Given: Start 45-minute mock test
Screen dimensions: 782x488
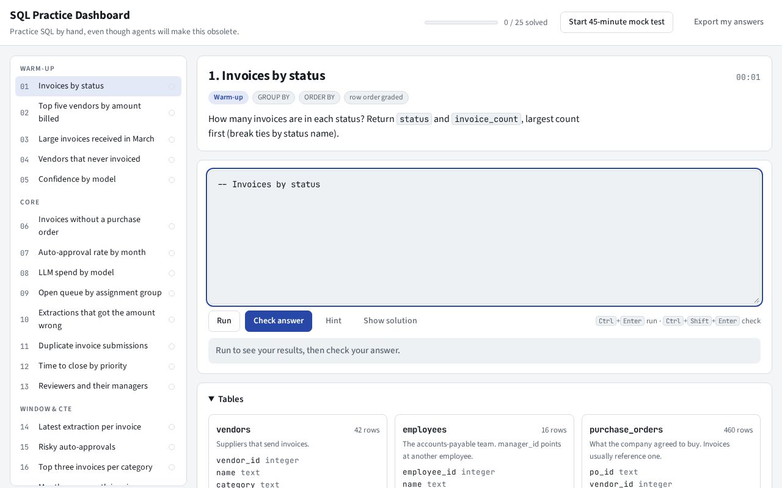Looking at the screenshot, I should coord(616,22).
